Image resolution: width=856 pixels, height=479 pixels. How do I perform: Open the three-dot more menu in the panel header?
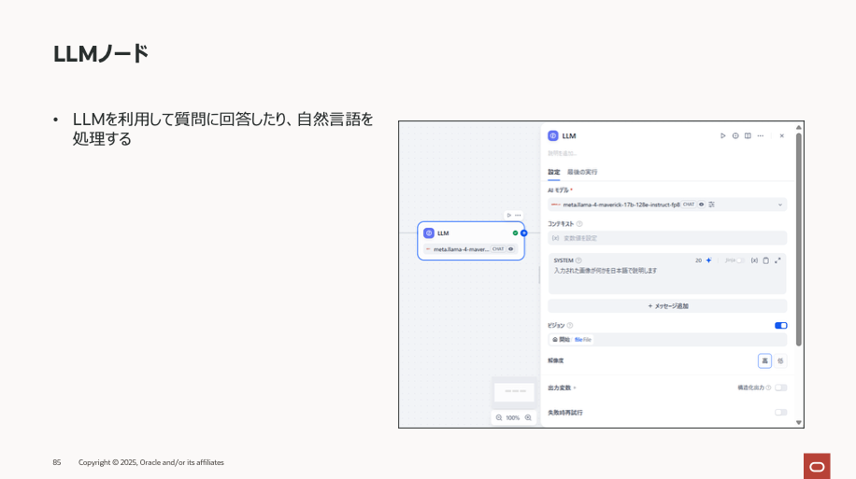(761, 135)
